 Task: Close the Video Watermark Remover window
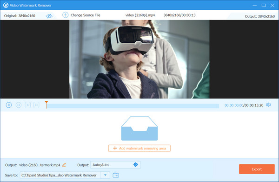pos(272,5)
